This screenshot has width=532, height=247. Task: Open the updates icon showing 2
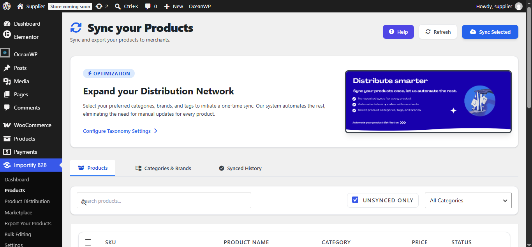(99, 6)
